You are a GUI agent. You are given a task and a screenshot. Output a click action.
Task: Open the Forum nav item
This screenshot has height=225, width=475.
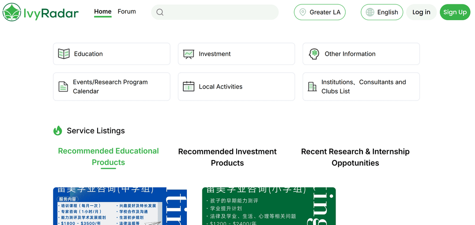pyautogui.click(x=127, y=12)
